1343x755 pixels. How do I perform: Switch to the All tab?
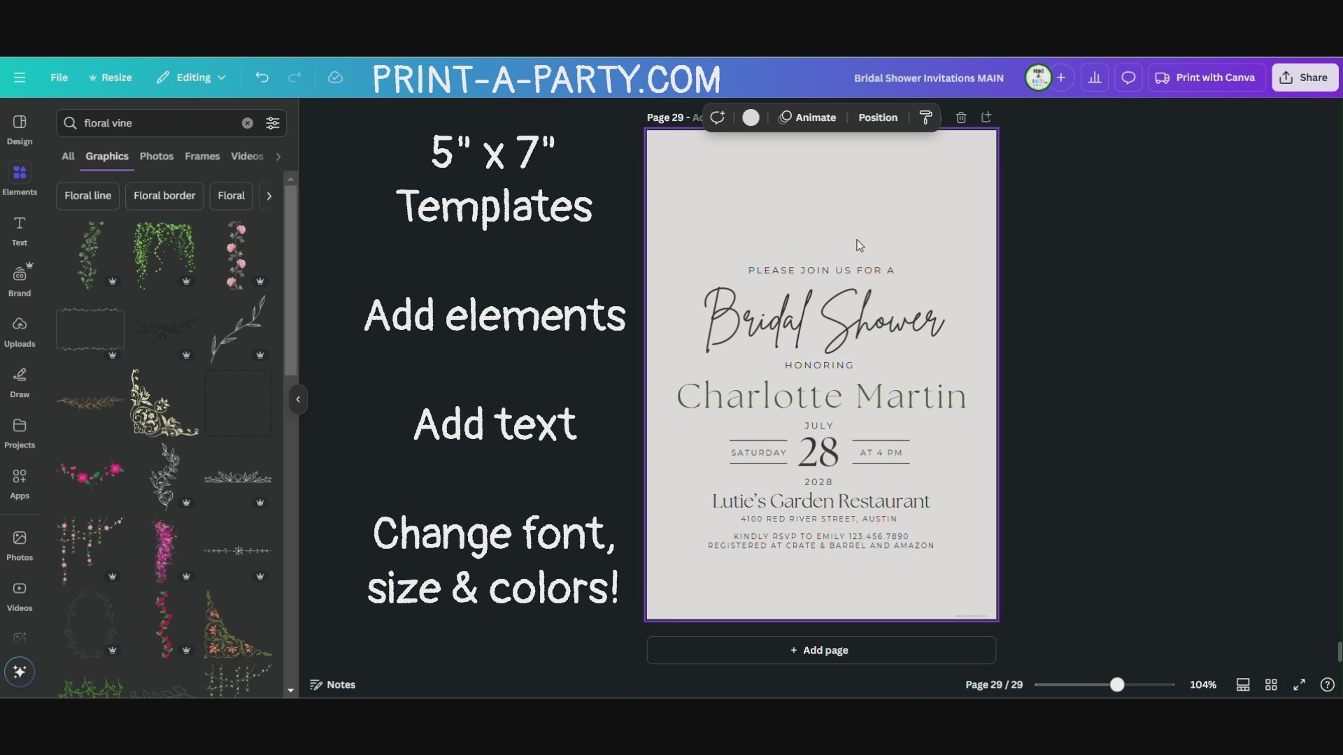pos(68,157)
